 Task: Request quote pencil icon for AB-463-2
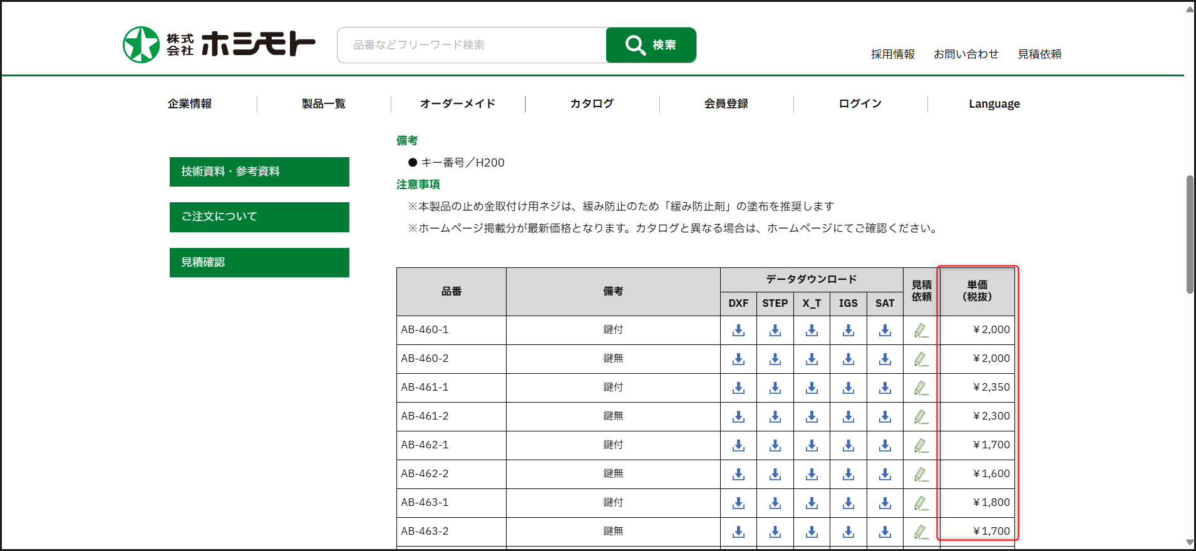pos(920,532)
